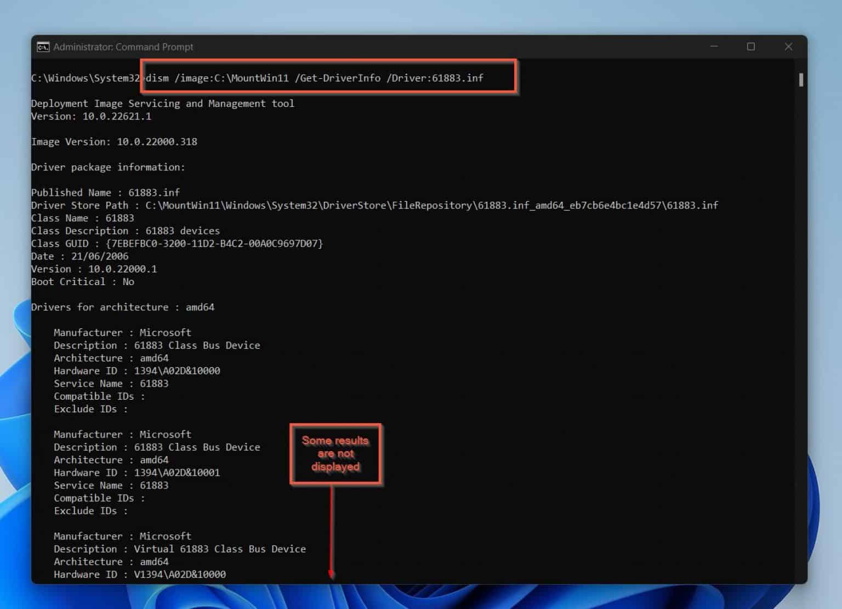Click Hardware ID 1394\A02D&10000 line
Viewport: 842px width, 609px height.
pyautogui.click(x=136, y=371)
